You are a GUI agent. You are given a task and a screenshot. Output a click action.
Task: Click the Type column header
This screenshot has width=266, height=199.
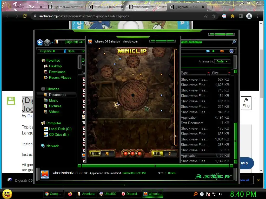pyautogui.click(x=193, y=73)
